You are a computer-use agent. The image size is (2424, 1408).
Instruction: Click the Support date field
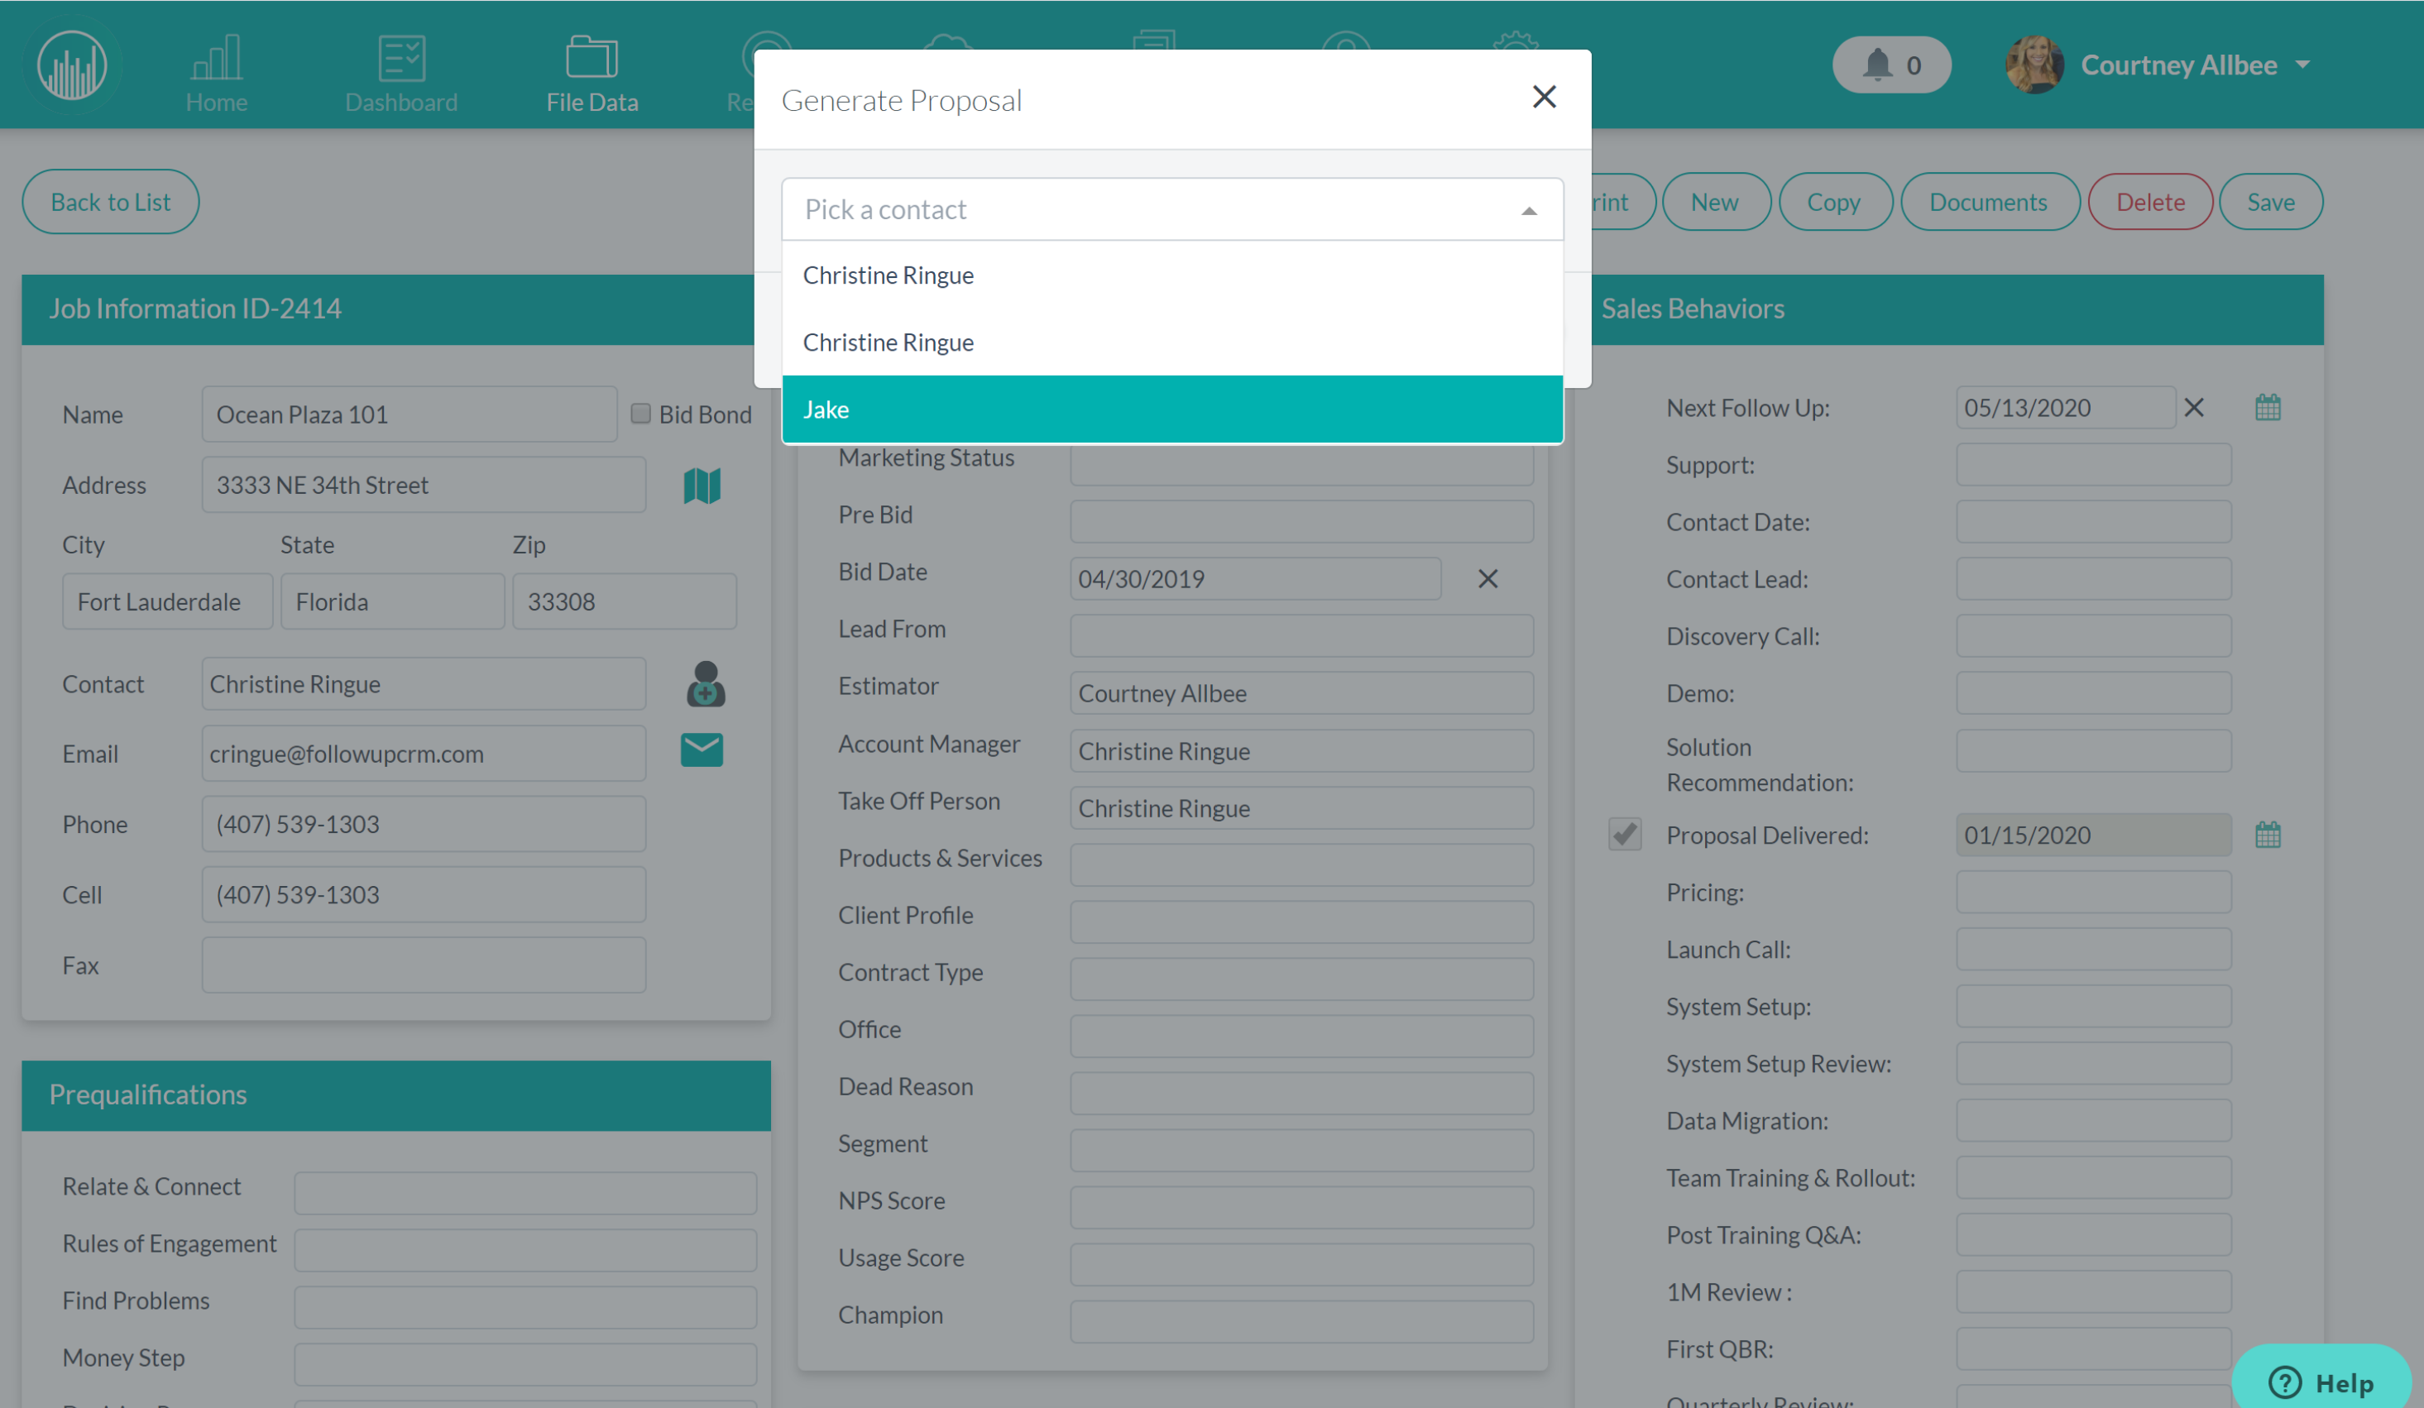(x=2093, y=465)
